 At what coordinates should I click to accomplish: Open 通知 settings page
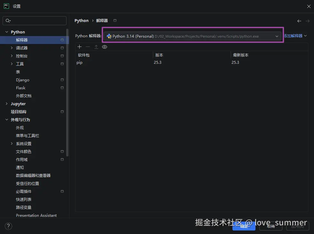20,168
